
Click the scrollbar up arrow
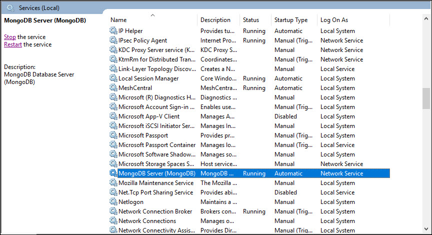point(426,18)
